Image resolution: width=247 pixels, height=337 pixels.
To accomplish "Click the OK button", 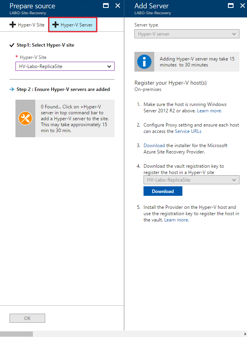I will [27, 318].
